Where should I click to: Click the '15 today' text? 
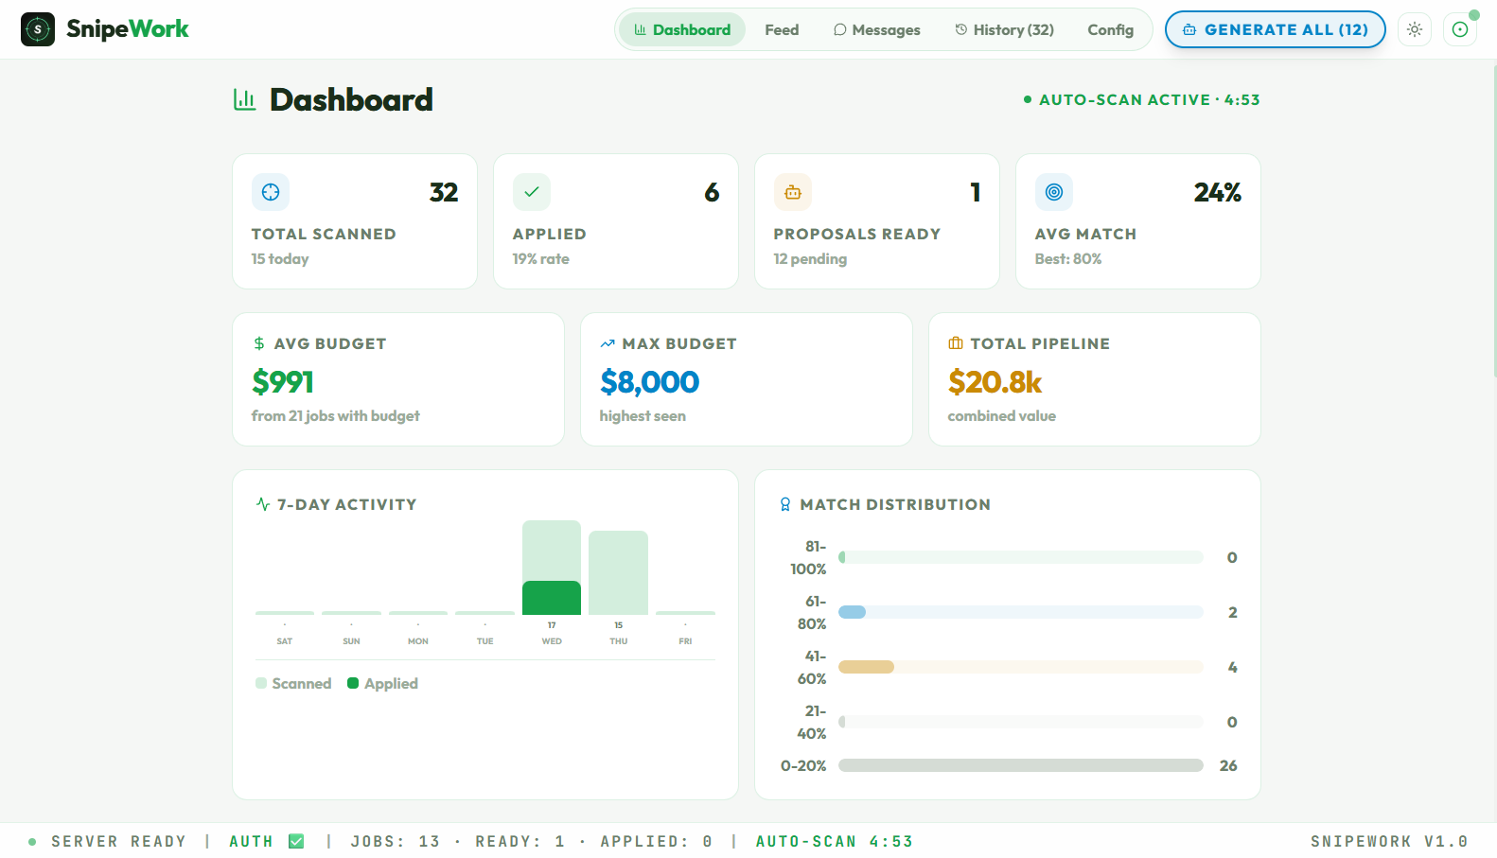[280, 258]
